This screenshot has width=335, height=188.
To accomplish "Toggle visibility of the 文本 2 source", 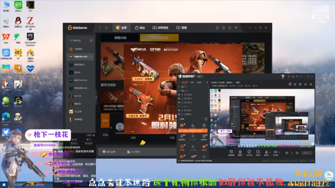I will [179, 102].
